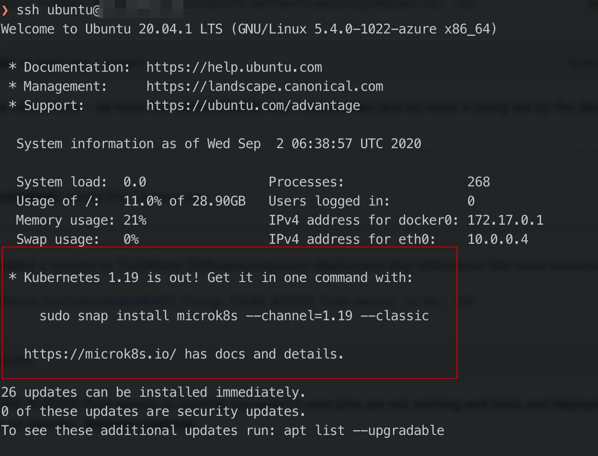Click the blurred hostname after ubuntu@

pos(141,10)
